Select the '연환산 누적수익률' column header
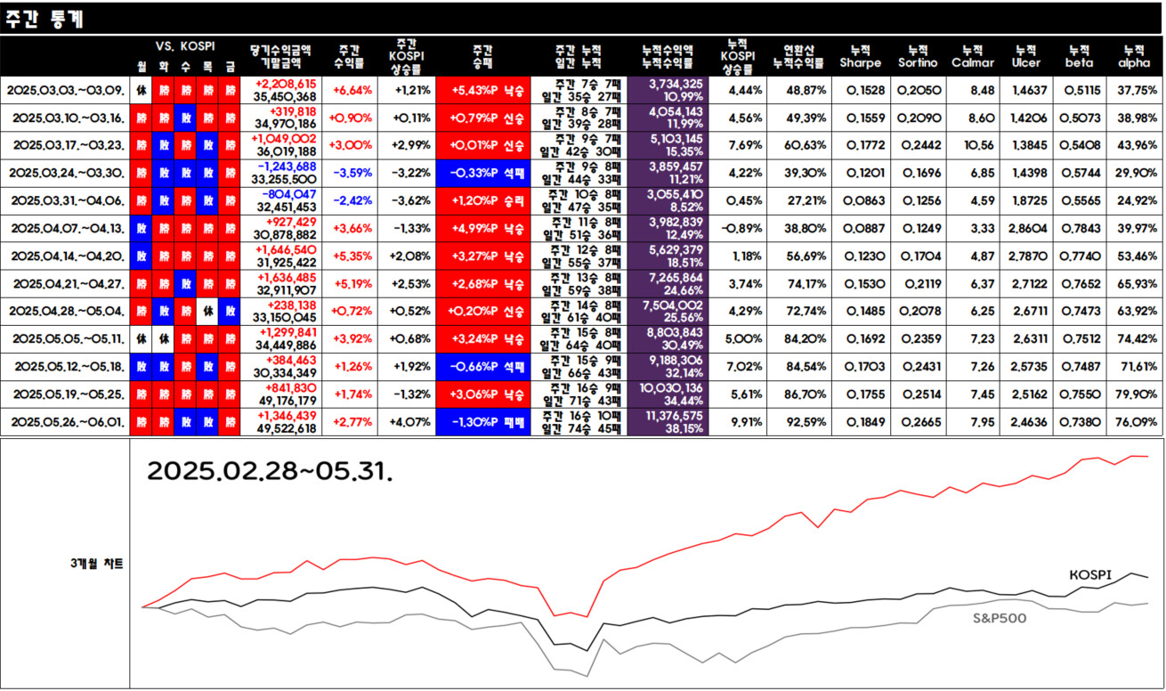Screen dimensions: 1166x691 pos(804,57)
